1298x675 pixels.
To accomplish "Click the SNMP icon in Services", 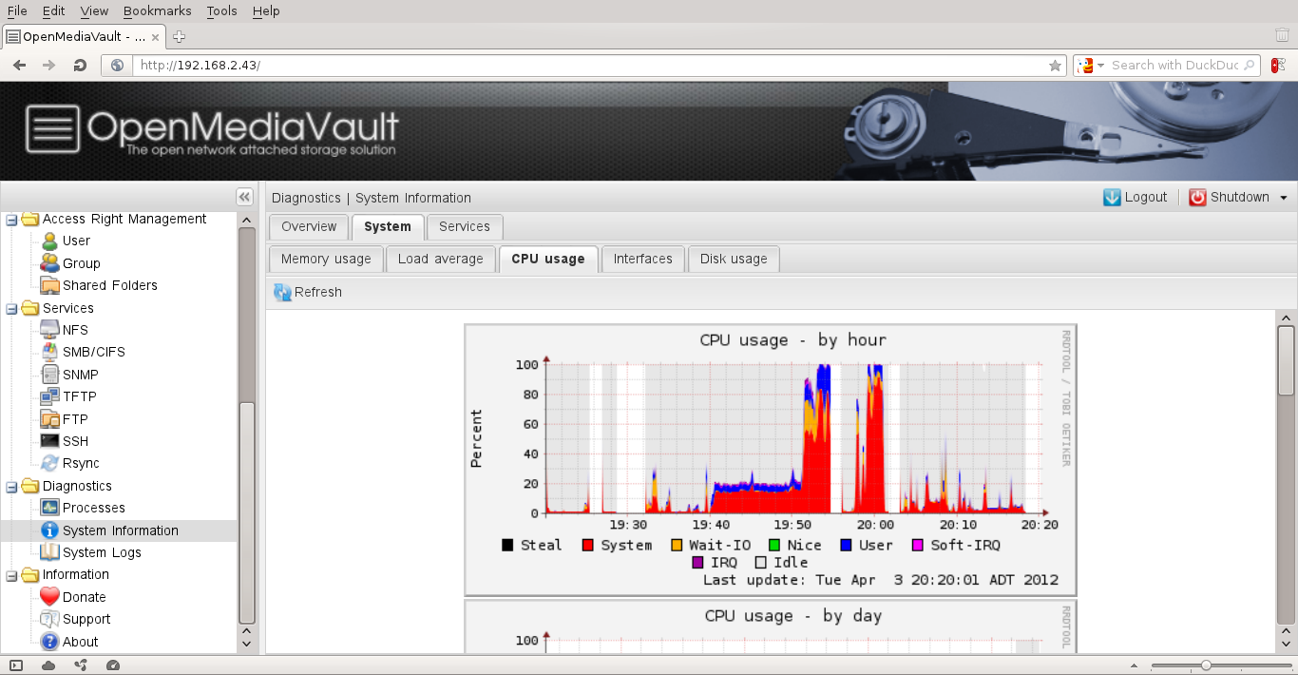I will (x=49, y=375).
